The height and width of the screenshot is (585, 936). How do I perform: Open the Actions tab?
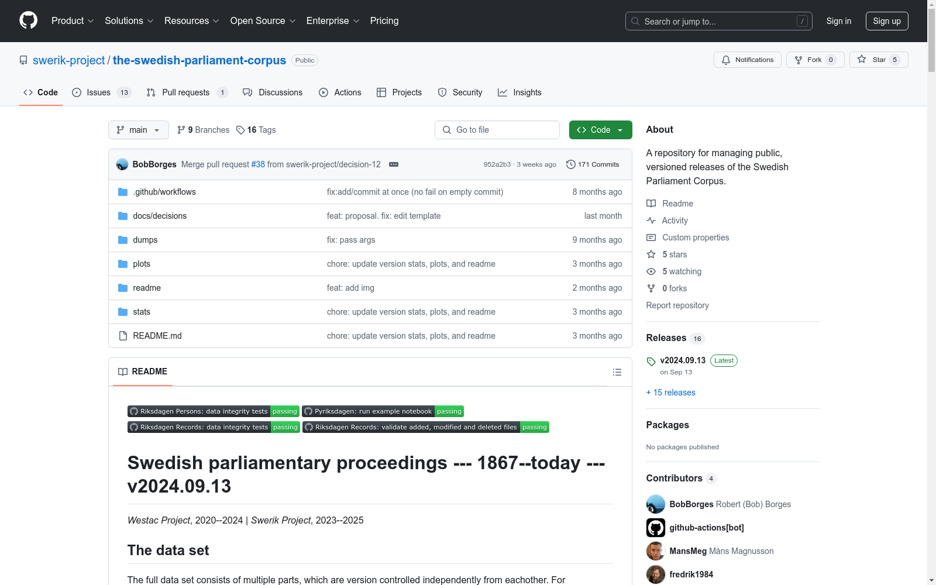(340, 92)
